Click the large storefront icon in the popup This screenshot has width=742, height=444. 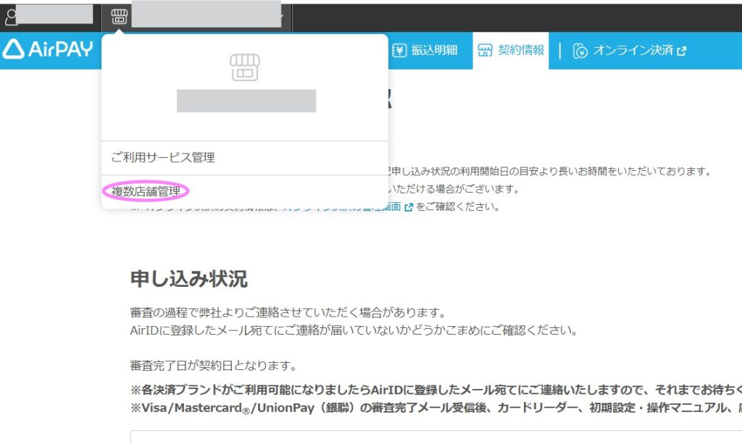245,67
